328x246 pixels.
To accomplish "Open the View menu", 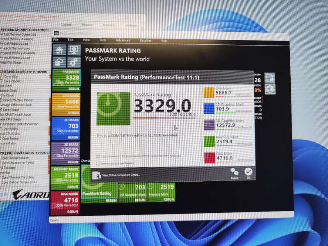I will 86,40.
